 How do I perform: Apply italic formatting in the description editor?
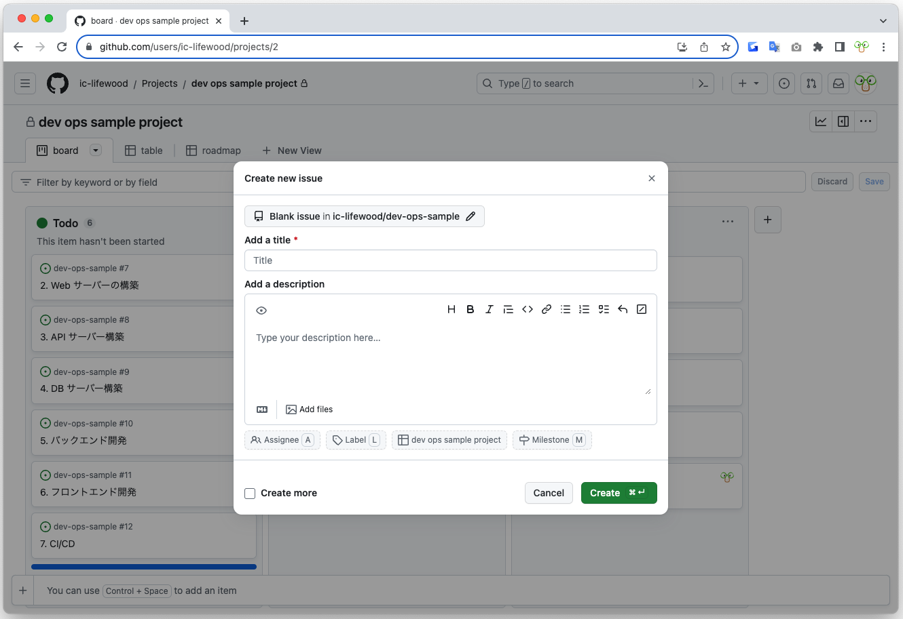click(x=490, y=310)
